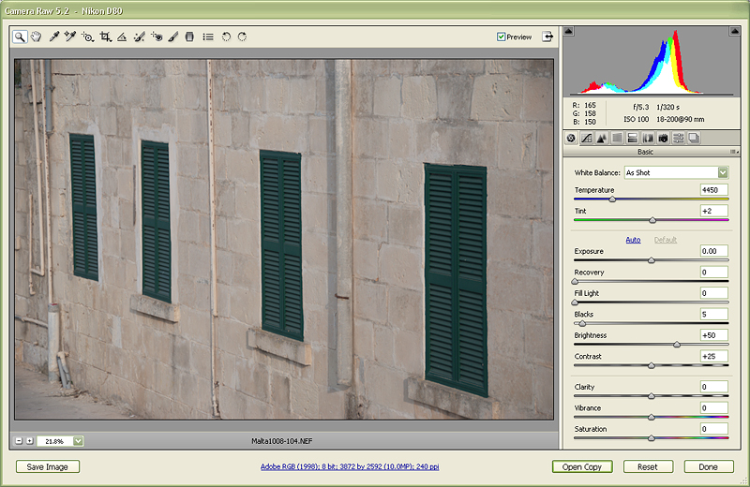Open the Camera Calibration tab
Viewport: 750px width, 487px height.
(x=663, y=139)
